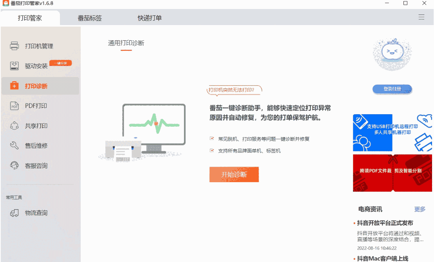Open 客服咨询 customer service icon
The image size is (434, 262).
(14, 165)
